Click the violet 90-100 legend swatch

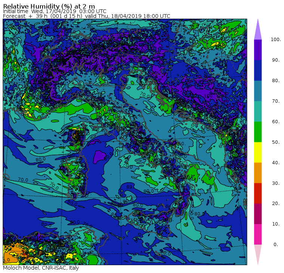(258, 50)
